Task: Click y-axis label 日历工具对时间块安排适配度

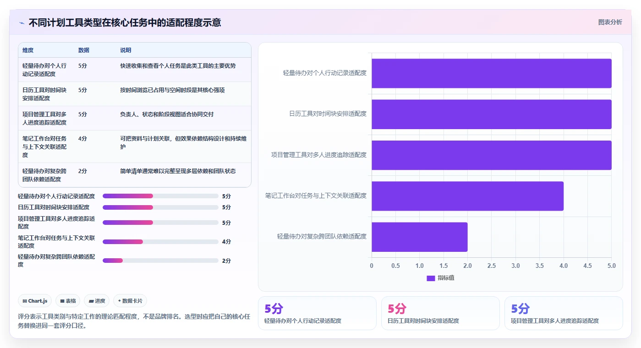Action: pyautogui.click(x=328, y=114)
